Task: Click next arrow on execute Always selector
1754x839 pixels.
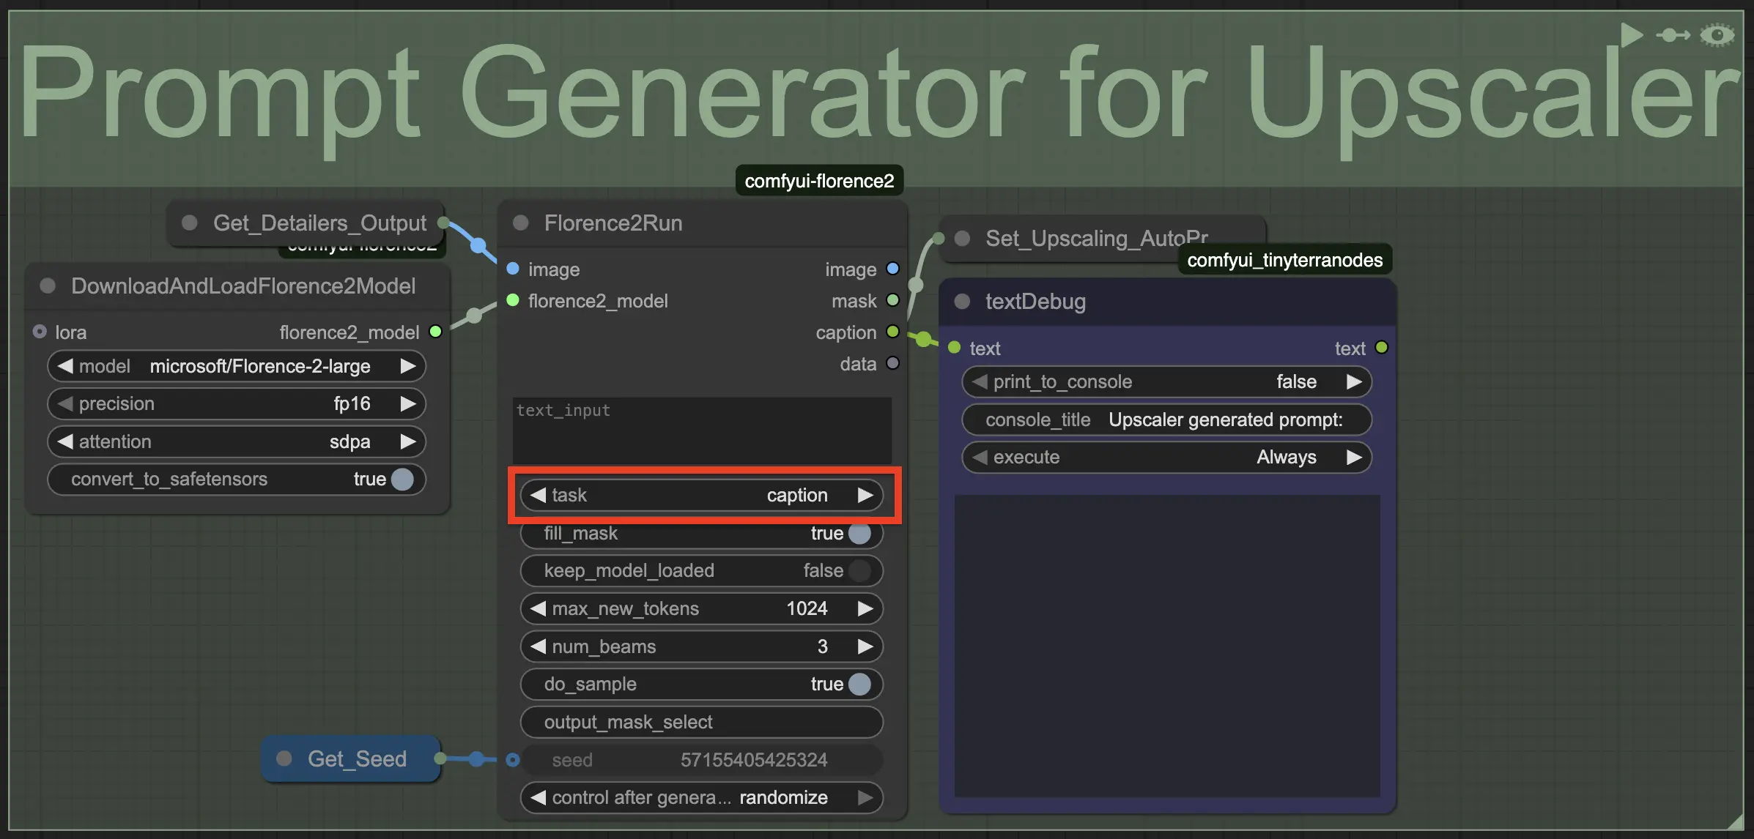Action: (1354, 457)
